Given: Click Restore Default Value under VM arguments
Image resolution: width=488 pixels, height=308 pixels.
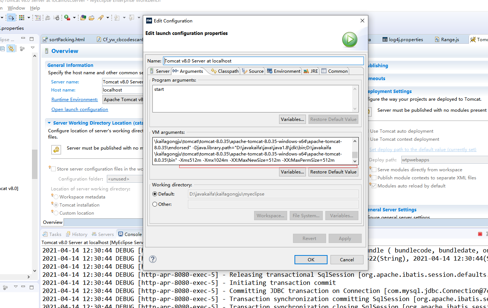Looking at the screenshot, I should (x=333, y=172).
